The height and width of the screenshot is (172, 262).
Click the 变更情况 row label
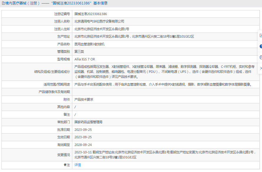[x=63, y=155]
